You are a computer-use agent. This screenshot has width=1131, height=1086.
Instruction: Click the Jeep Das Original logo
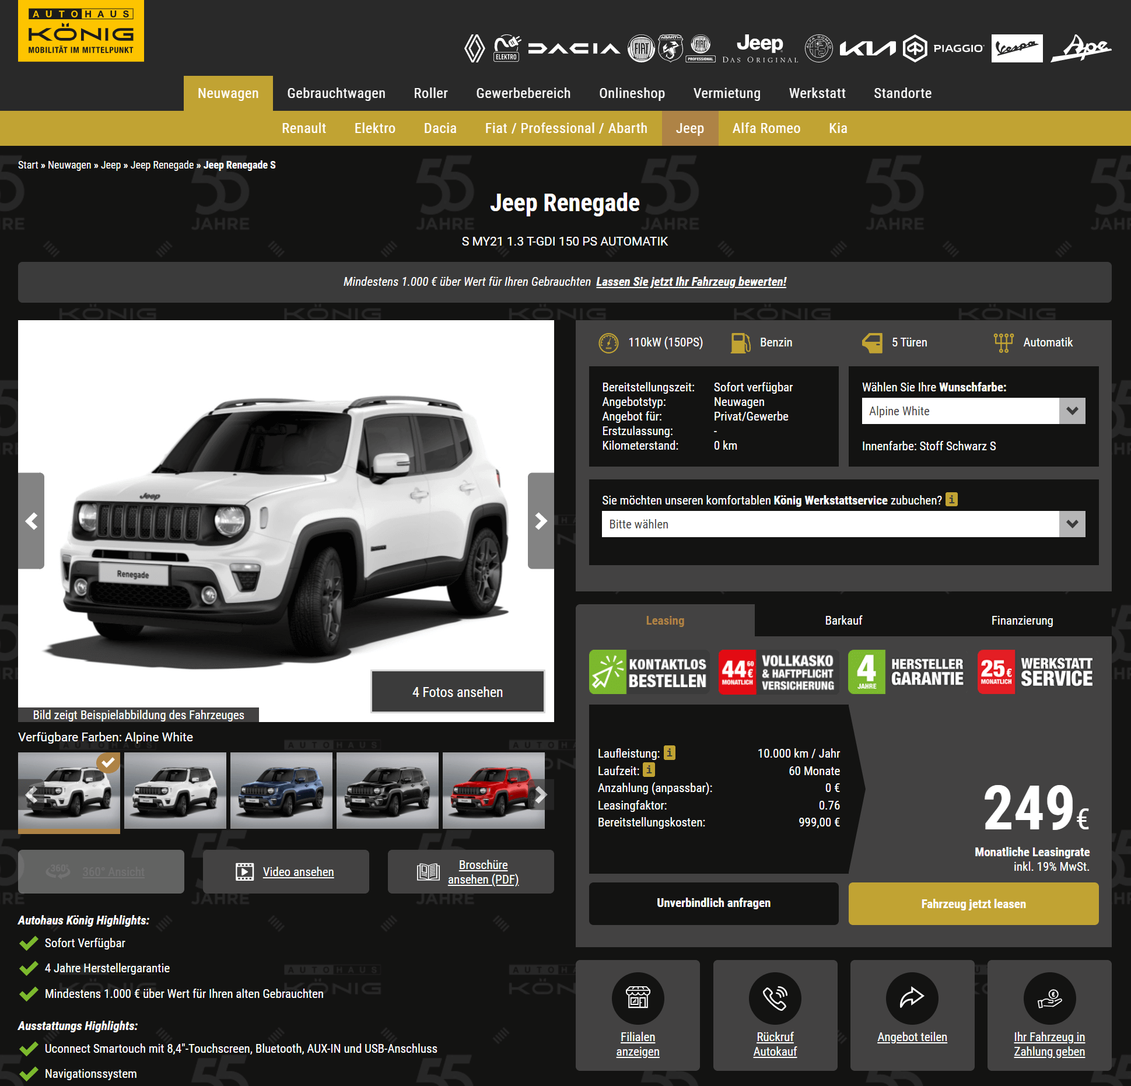pos(760,48)
